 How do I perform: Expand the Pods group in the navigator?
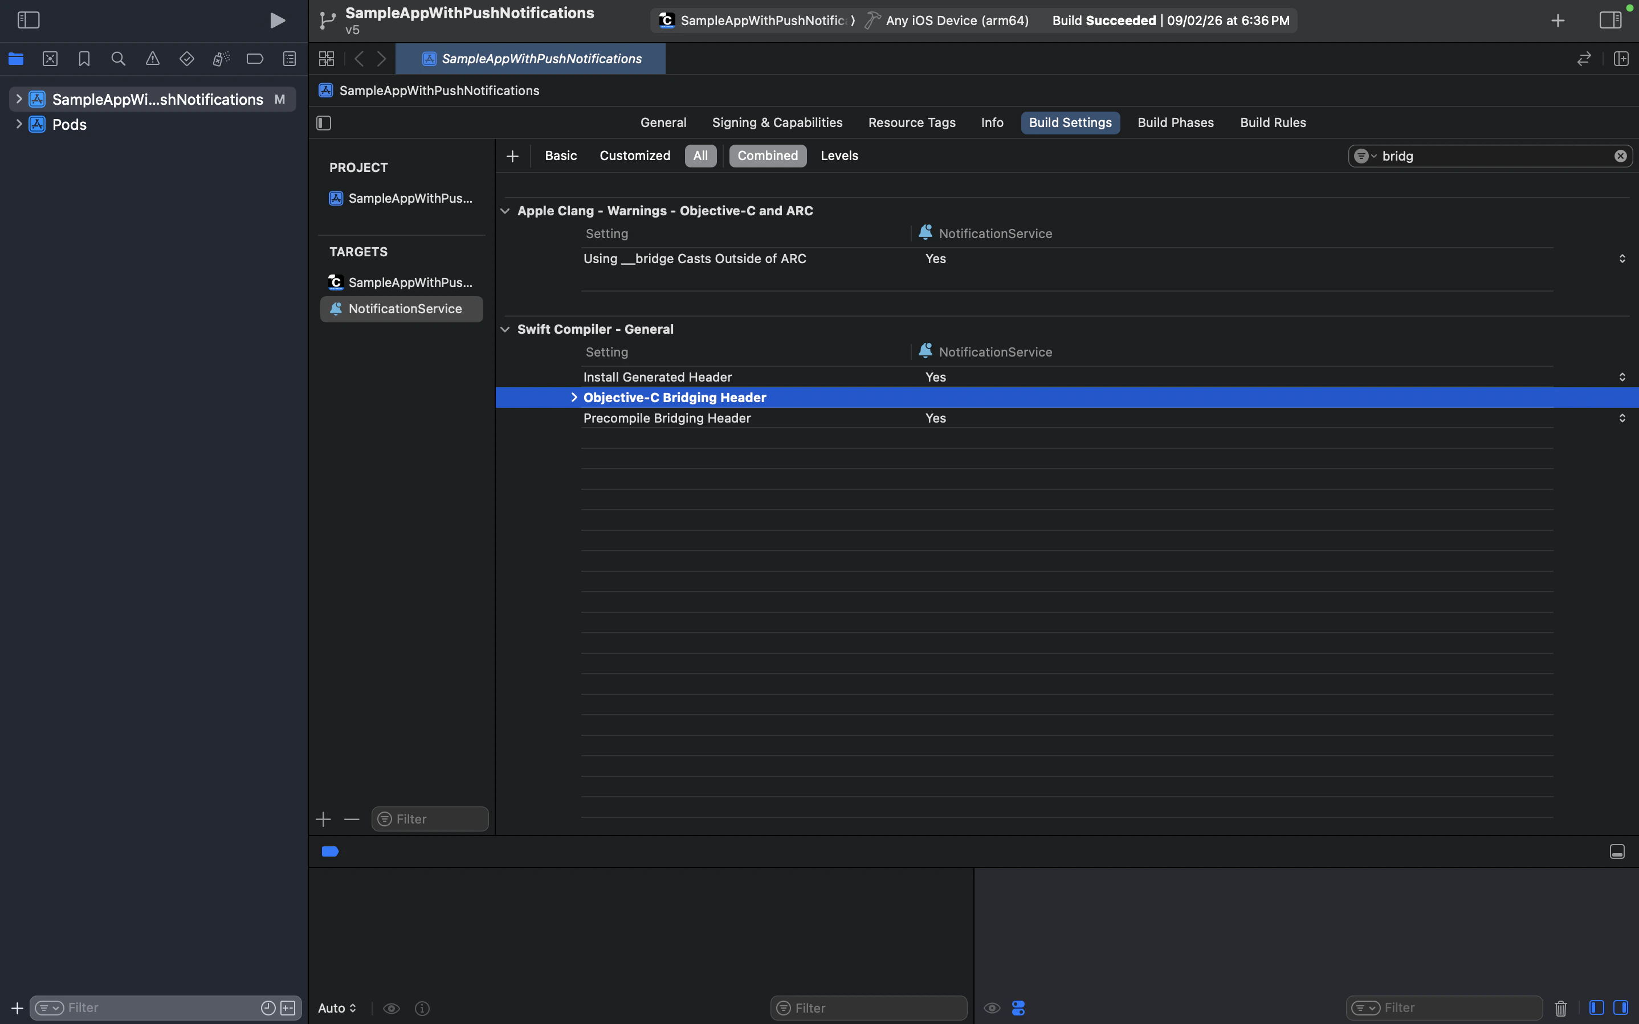[x=18, y=124]
